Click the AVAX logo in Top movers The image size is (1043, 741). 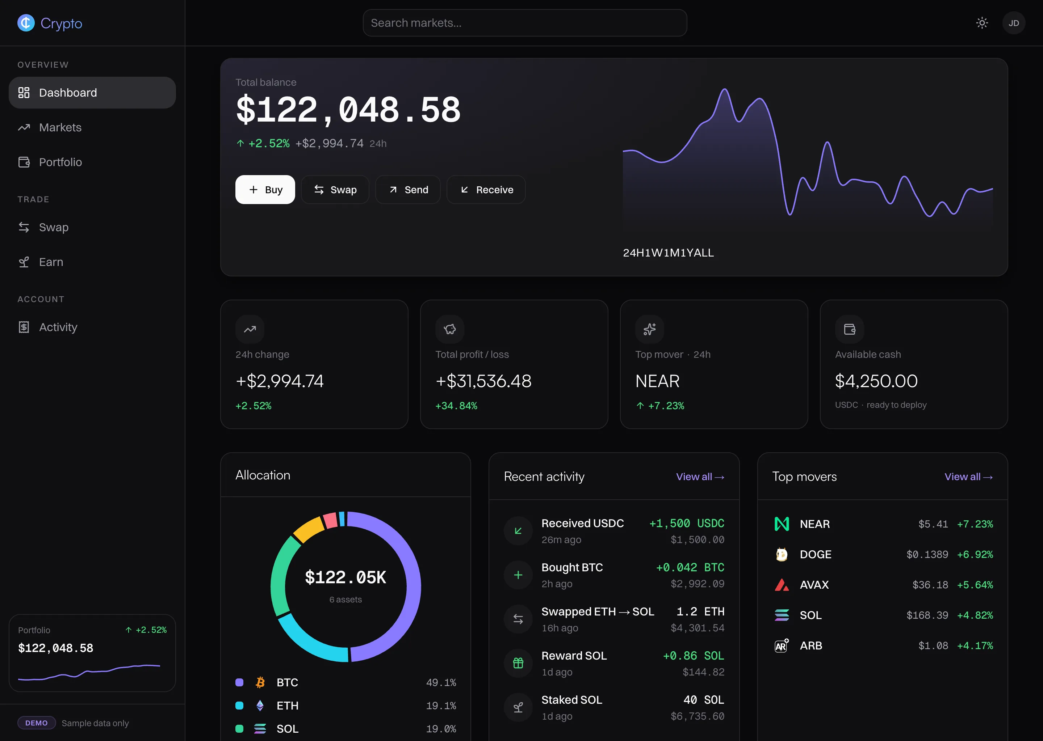click(x=781, y=585)
